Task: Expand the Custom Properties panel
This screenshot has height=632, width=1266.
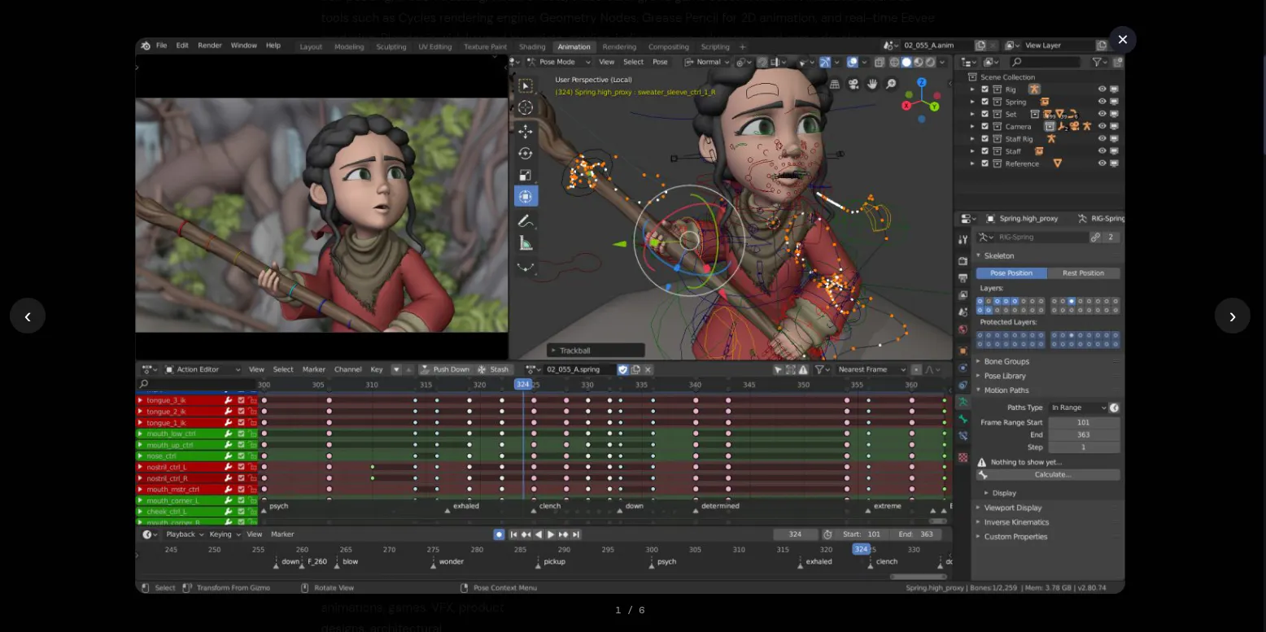Action: (1015, 537)
